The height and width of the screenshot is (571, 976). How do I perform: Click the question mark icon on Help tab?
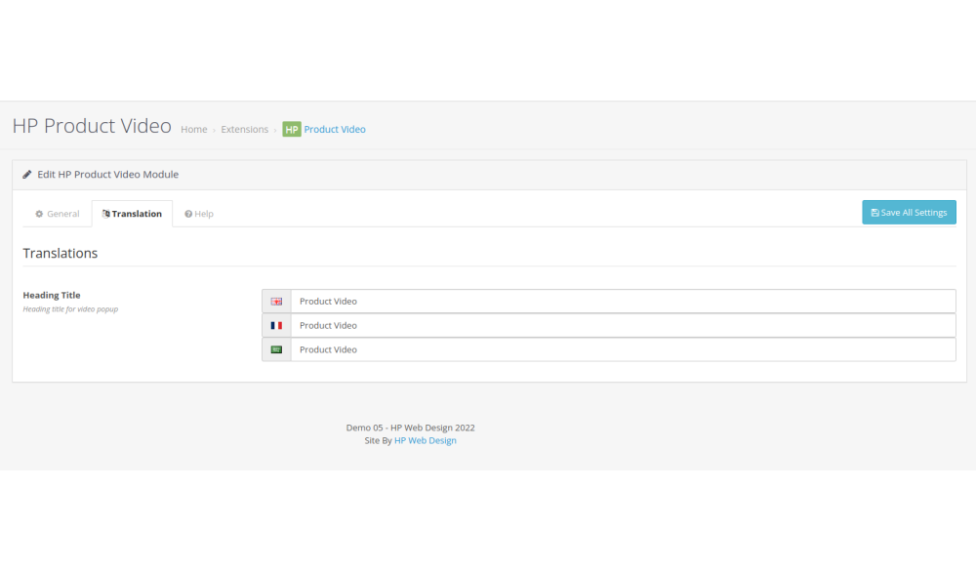tap(188, 214)
